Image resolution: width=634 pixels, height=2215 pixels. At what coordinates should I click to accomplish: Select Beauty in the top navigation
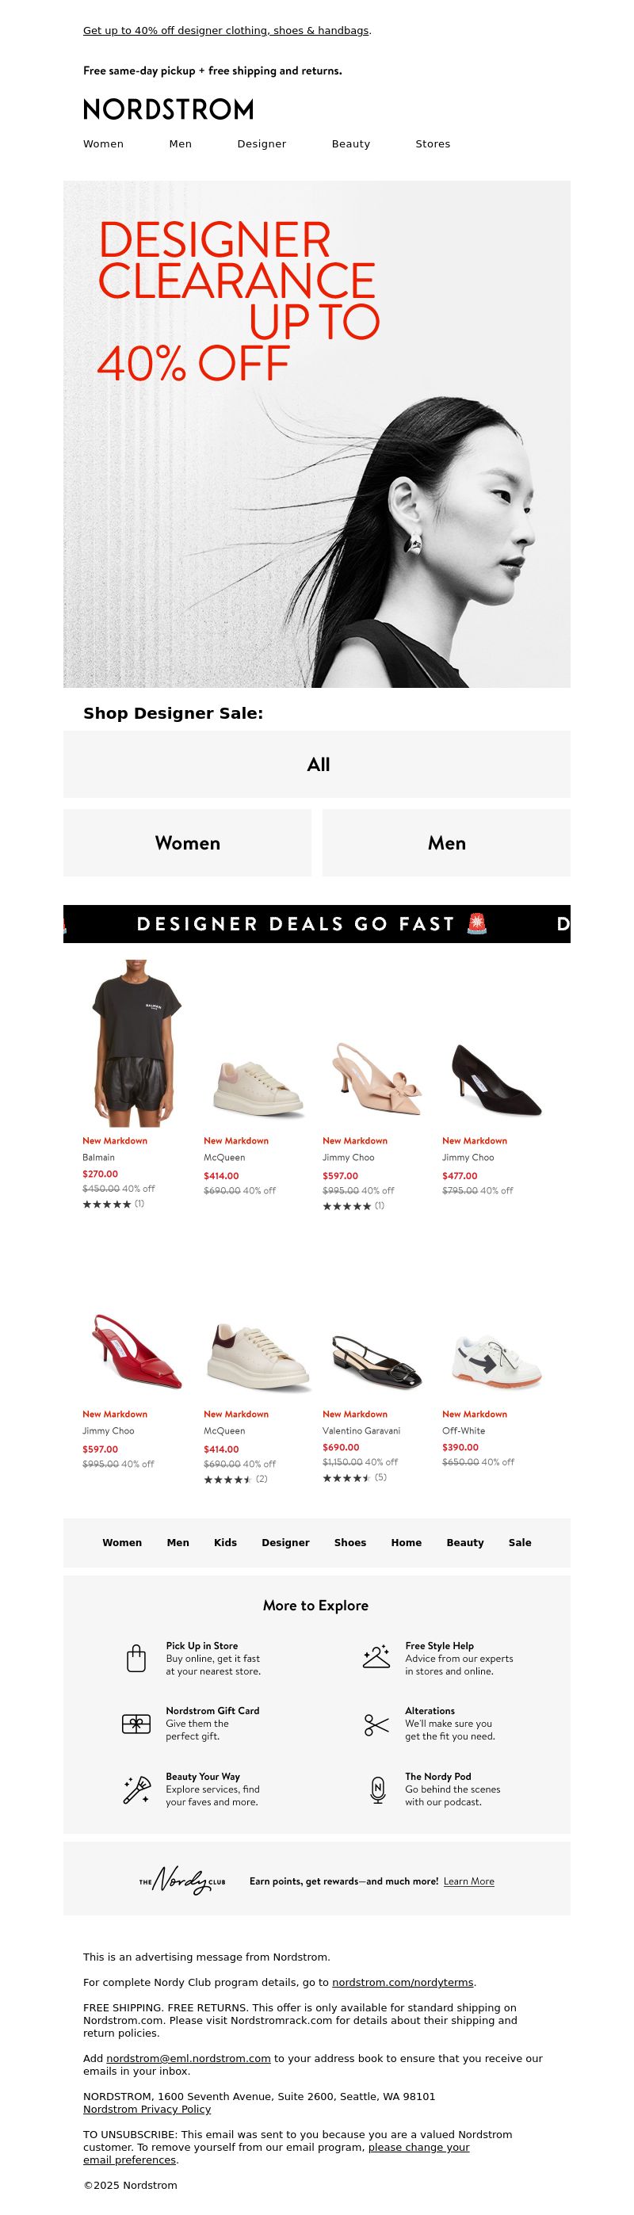click(351, 143)
